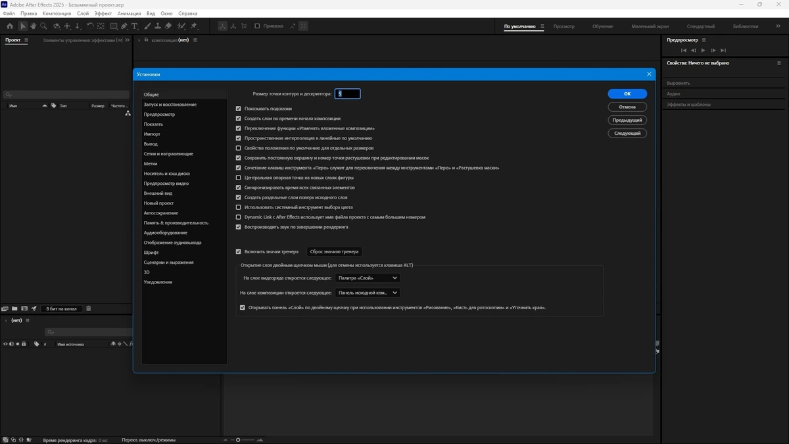The width and height of the screenshot is (789, 444).
Task: Click the "Отмена" button
Action: pos(627,107)
